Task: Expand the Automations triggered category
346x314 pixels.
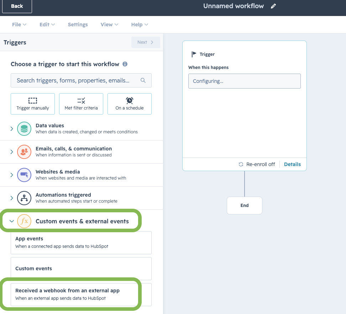Action: coord(12,198)
